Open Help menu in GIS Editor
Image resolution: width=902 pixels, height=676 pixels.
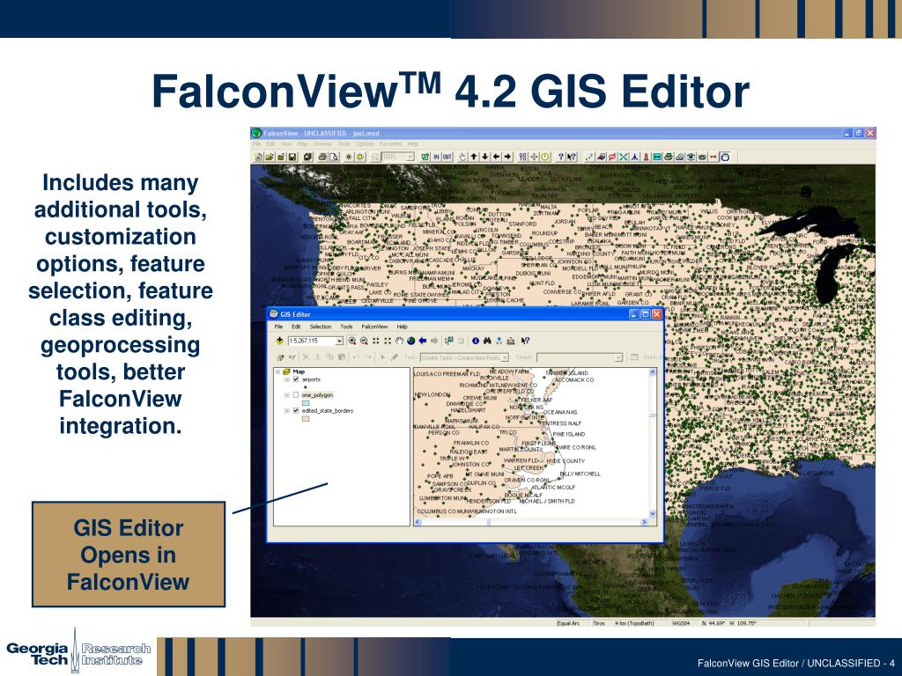[402, 327]
